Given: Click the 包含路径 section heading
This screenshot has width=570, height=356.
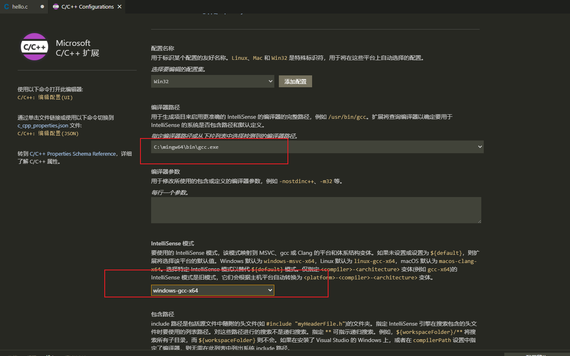Looking at the screenshot, I should (x=163, y=314).
